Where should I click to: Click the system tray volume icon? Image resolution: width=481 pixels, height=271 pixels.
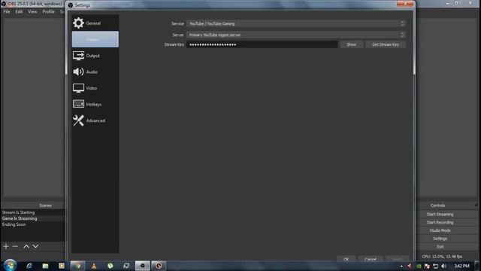(444, 266)
